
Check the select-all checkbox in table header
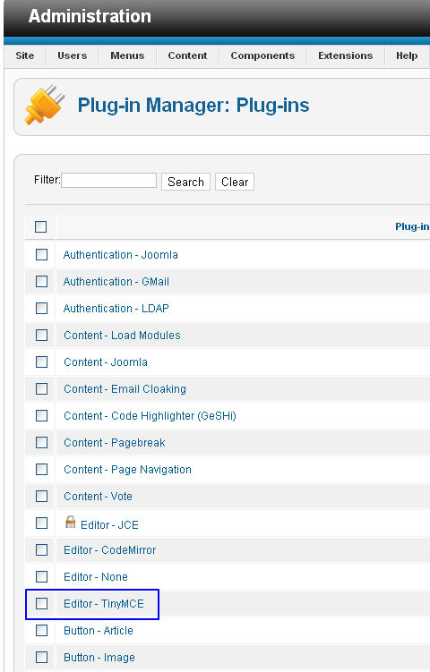point(41,226)
